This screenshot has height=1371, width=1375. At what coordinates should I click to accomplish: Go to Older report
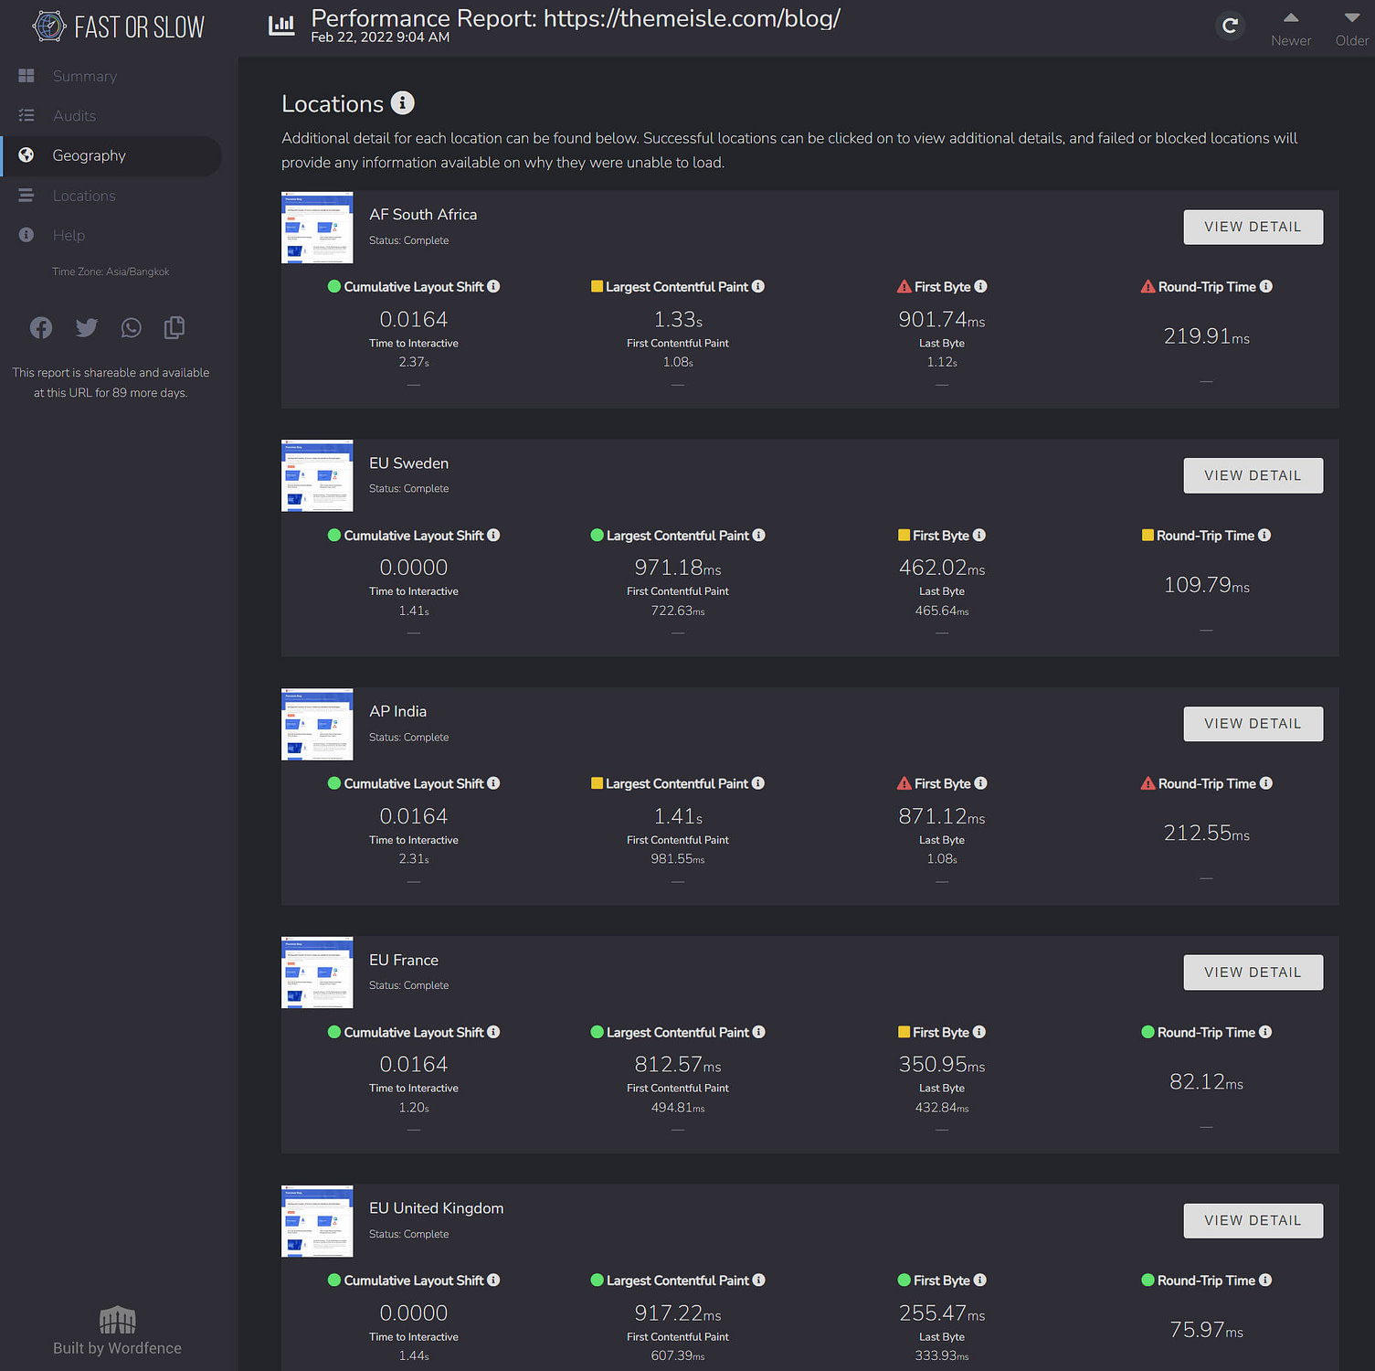coord(1351,29)
